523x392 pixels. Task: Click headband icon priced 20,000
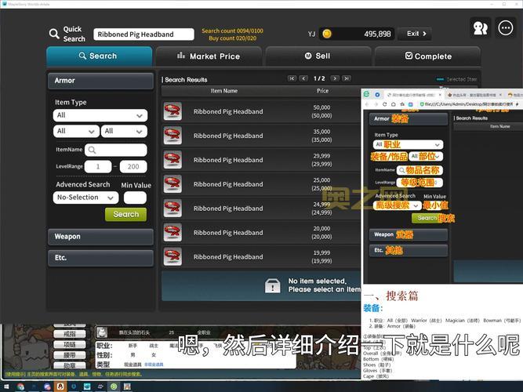173,233
